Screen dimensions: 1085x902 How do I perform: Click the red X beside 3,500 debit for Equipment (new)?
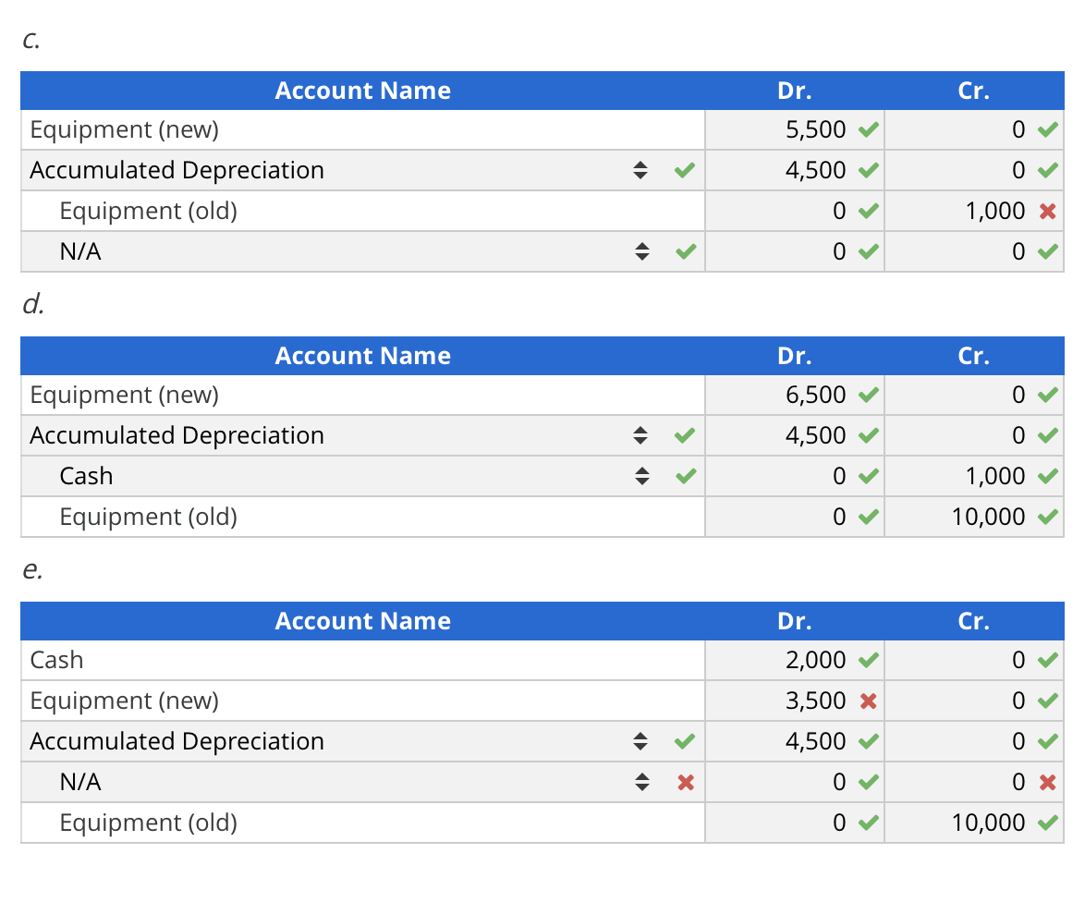869,701
